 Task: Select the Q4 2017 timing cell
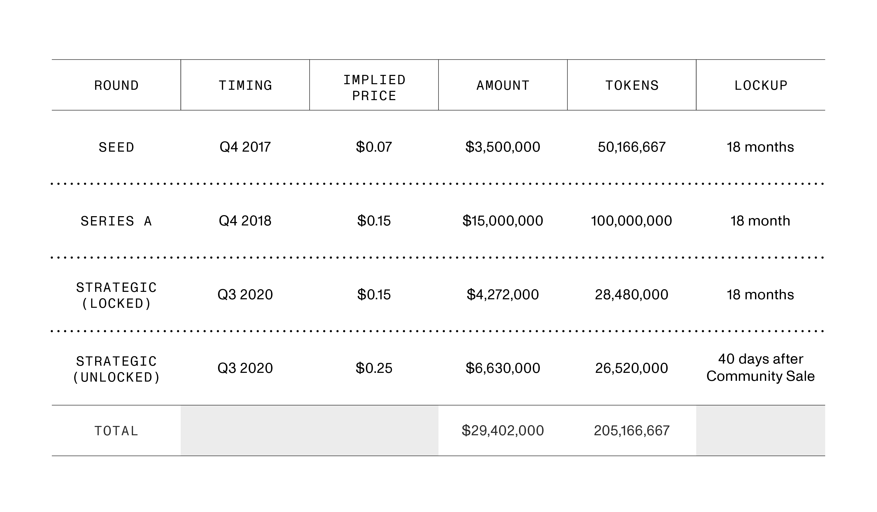(x=245, y=147)
